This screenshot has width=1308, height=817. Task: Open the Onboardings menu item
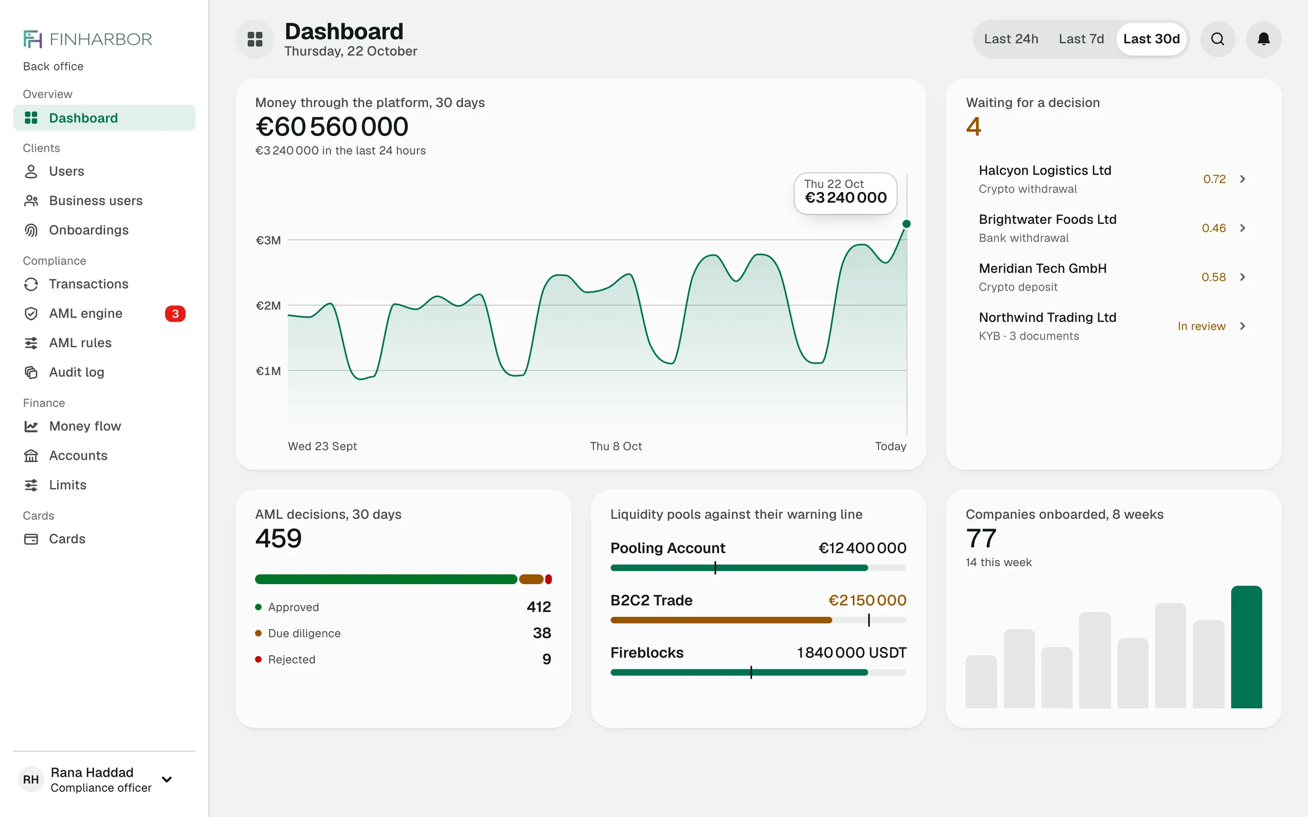[104, 230]
